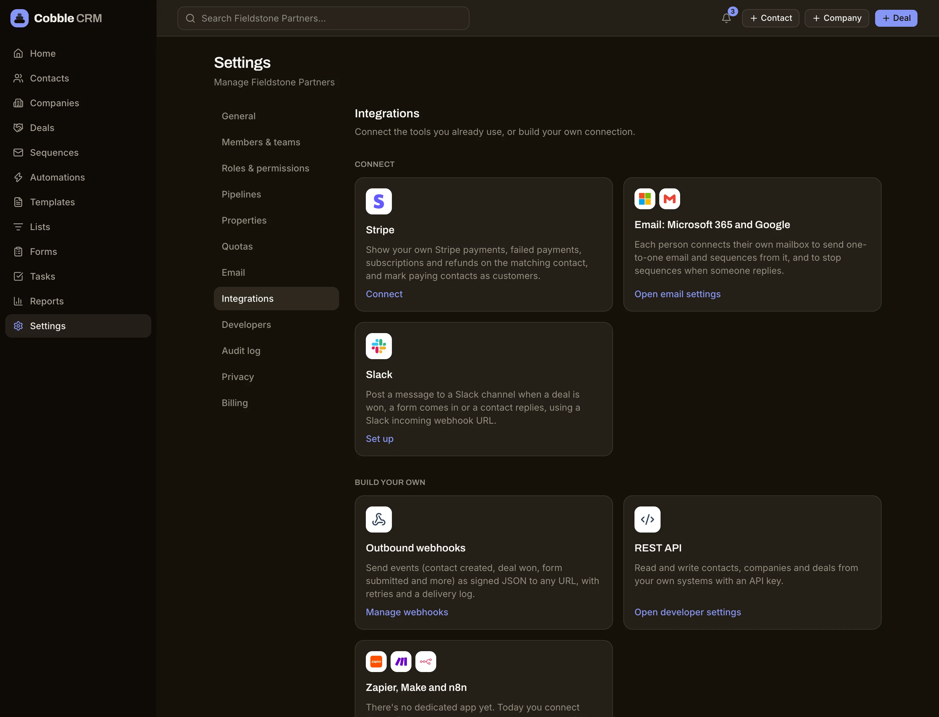Open Automations in sidebar
This screenshot has height=717, width=939.
(x=78, y=177)
